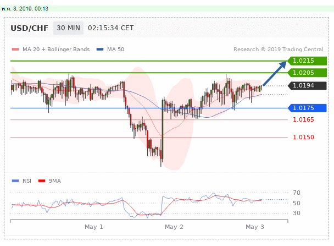Click the 1.0165 support level label
334x246 pixels.
(303, 119)
